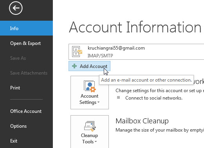The height and width of the screenshot is (148, 204).
Task: Click the Mailbox Cleanup heading
Action: [142, 121]
